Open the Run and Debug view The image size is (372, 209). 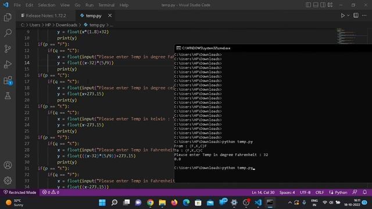pyautogui.click(x=8, y=64)
